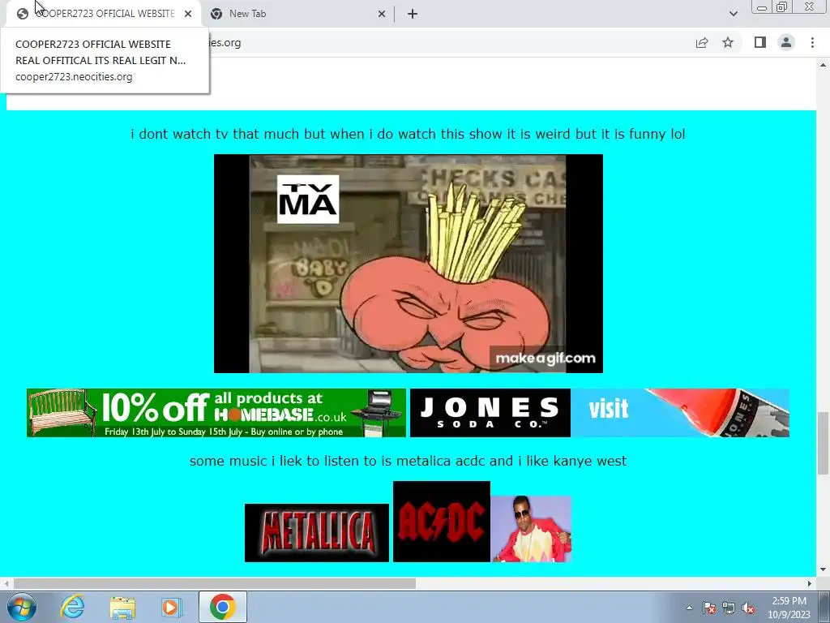Image resolution: width=830 pixels, height=623 pixels.
Task: Open a new browser tab with plus button
Action: click(413, 14)
